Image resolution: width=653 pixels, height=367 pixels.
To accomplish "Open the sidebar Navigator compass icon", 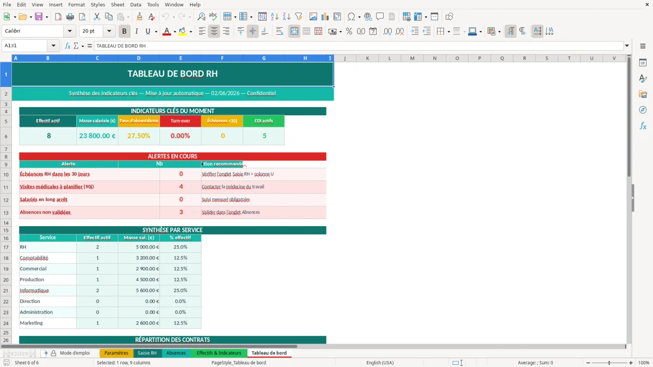I will point(643,110).
